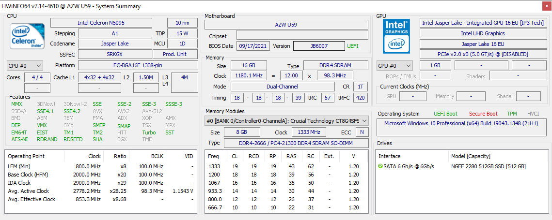Click the Cores 4 / 4 field
Viewport: 552px width, 220px height.
coord(37,77)
